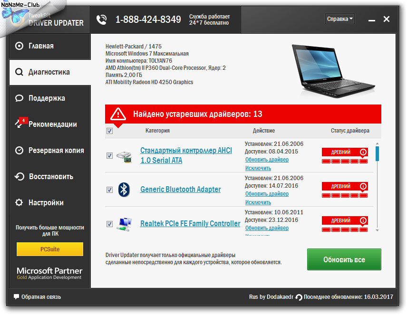Click the AHCI controller hard drive icon

pos(124,156)
